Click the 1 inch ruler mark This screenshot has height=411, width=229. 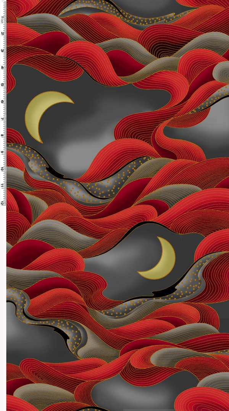click(x=3, y=16)
